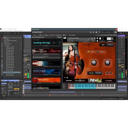
Task: Click Kontakt's minimized view icon in header
Action: tap(115, 32)
